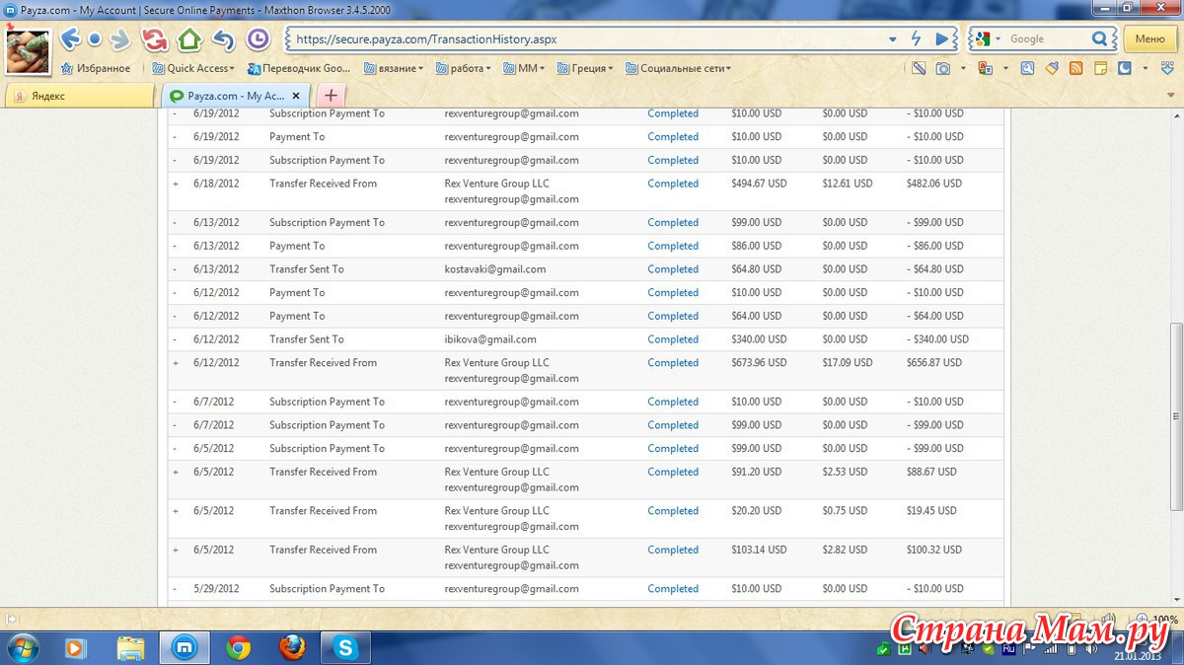Image resolution: width=1184 pixels, height=665 pixels.
Task: Open the translator options dropdown arrow
Action: [1005, 68]
